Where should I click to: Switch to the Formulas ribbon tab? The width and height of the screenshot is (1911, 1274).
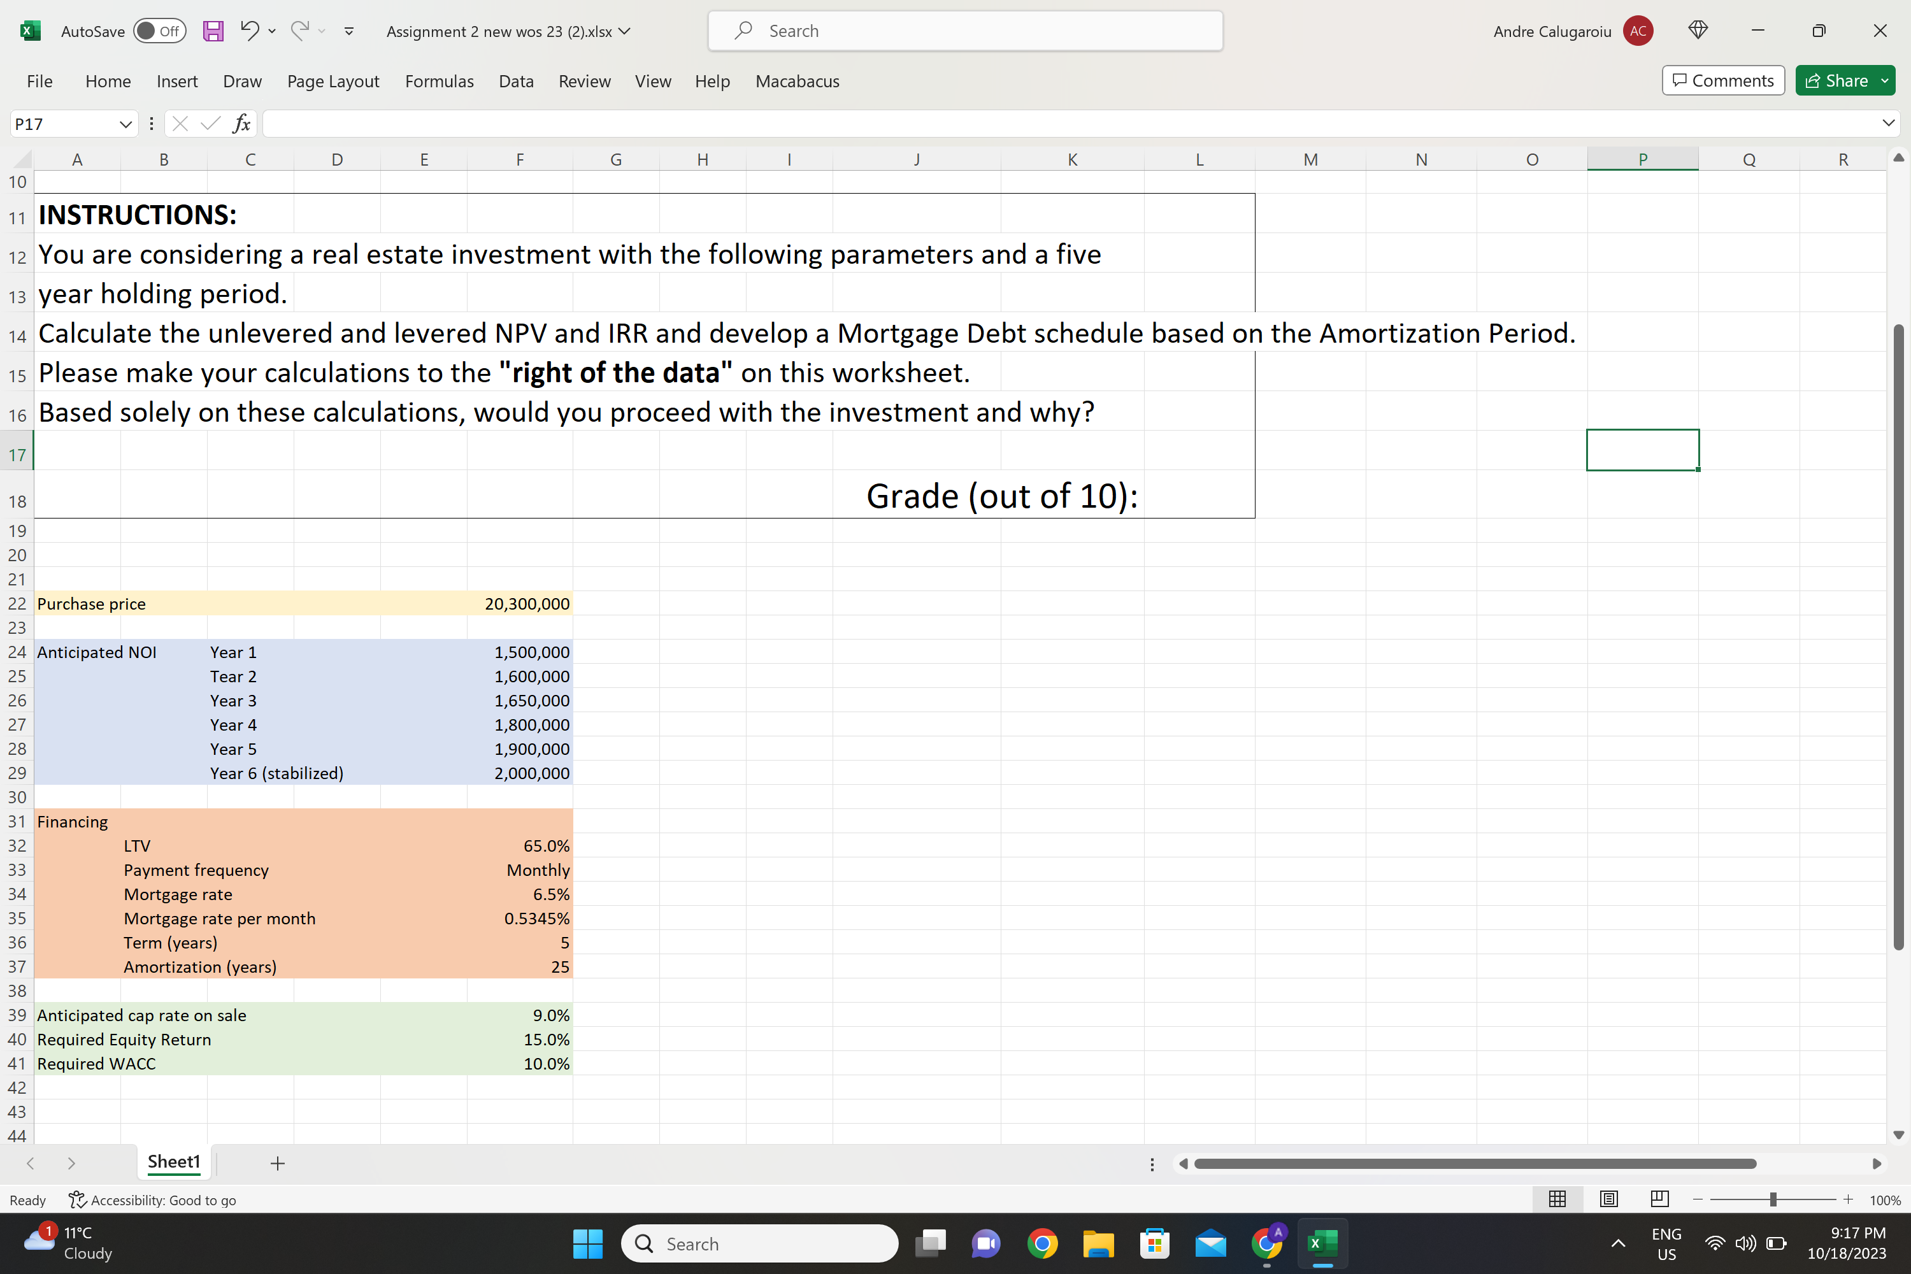[439, 82]
